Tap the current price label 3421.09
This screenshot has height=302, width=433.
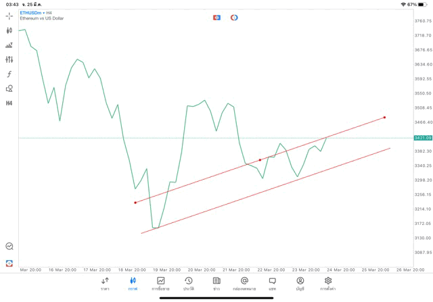click(x=423, y=138)
